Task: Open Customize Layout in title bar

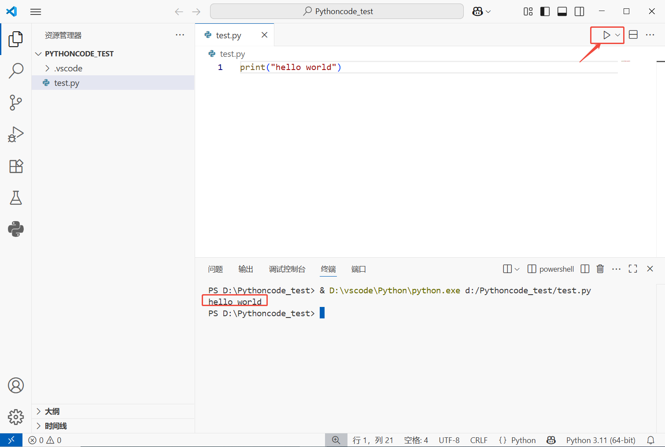Action: pyautogui.click(x=528, y=11)
